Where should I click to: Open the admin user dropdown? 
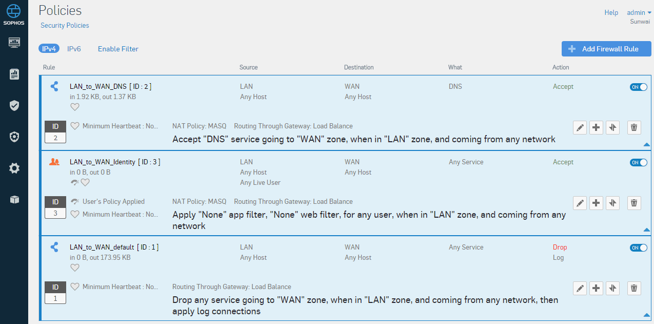click(639, 12)
